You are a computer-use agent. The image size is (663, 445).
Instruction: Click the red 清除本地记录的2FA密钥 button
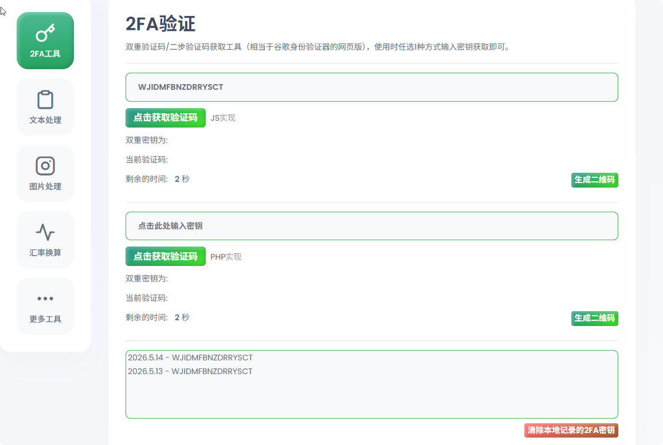(571, 430)
